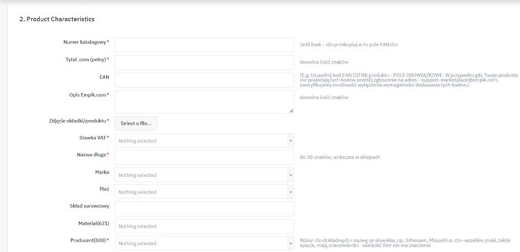Open the Stawka VAT dropdown
This screenshot has width=520, height=252.
(204, 141)
